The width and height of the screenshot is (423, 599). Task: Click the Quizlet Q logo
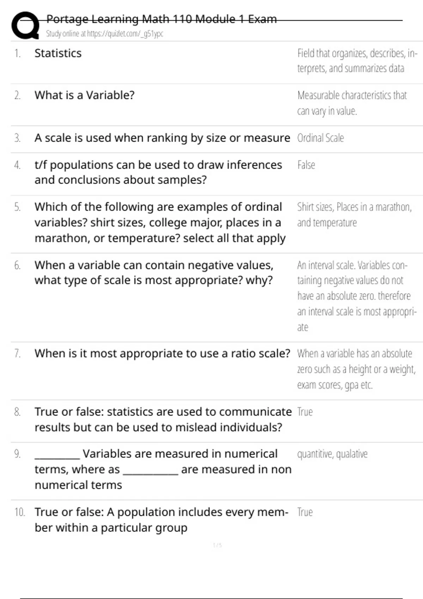click(x=25, y=25)
